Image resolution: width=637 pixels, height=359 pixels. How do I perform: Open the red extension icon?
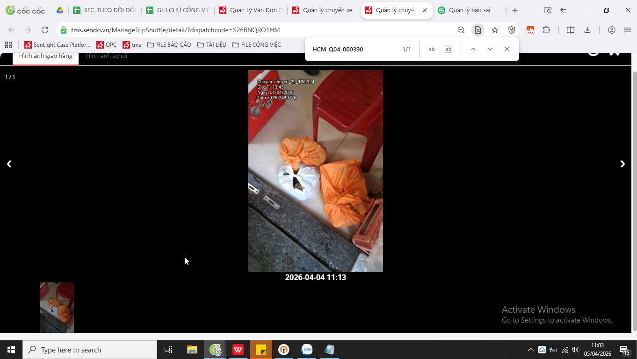coord(530,30)
